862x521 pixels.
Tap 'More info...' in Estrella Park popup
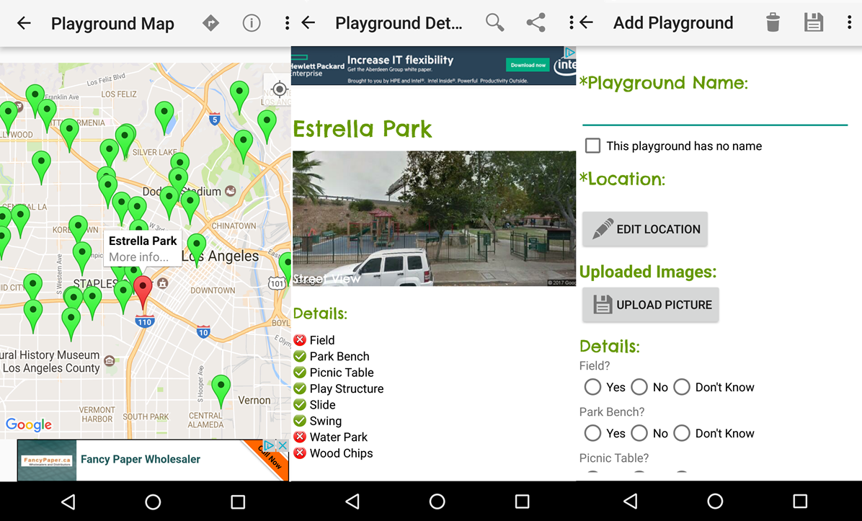138,257
